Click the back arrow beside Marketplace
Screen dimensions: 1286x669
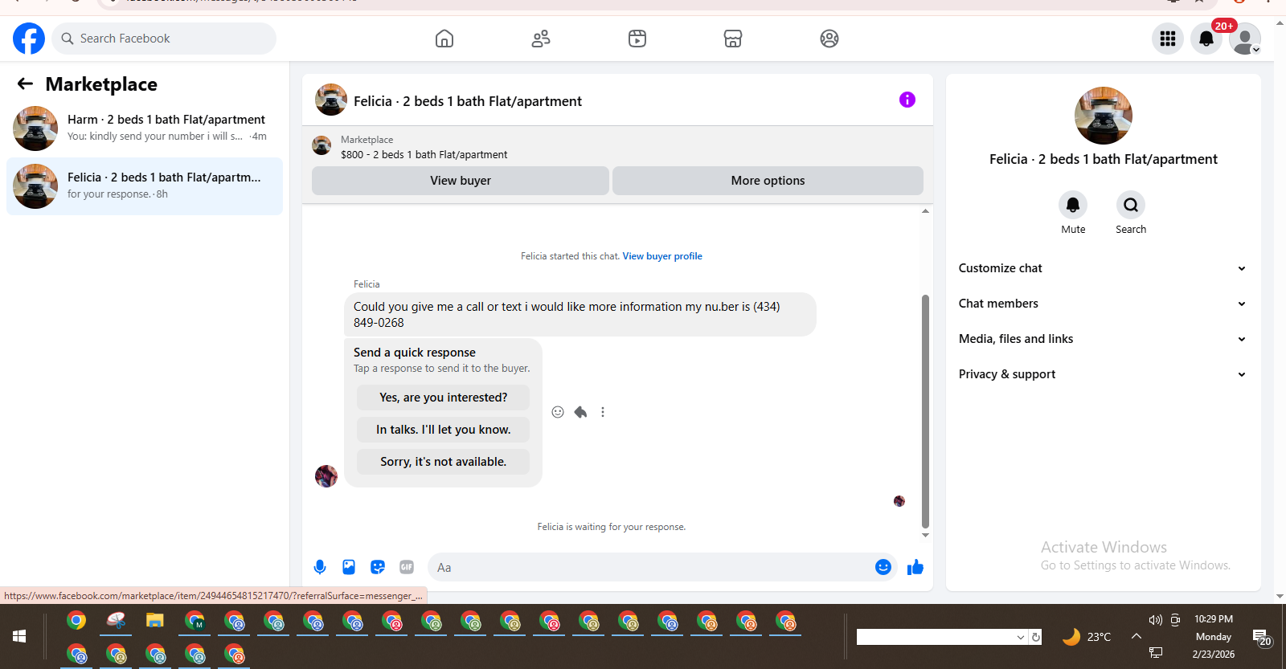point(25,84)
